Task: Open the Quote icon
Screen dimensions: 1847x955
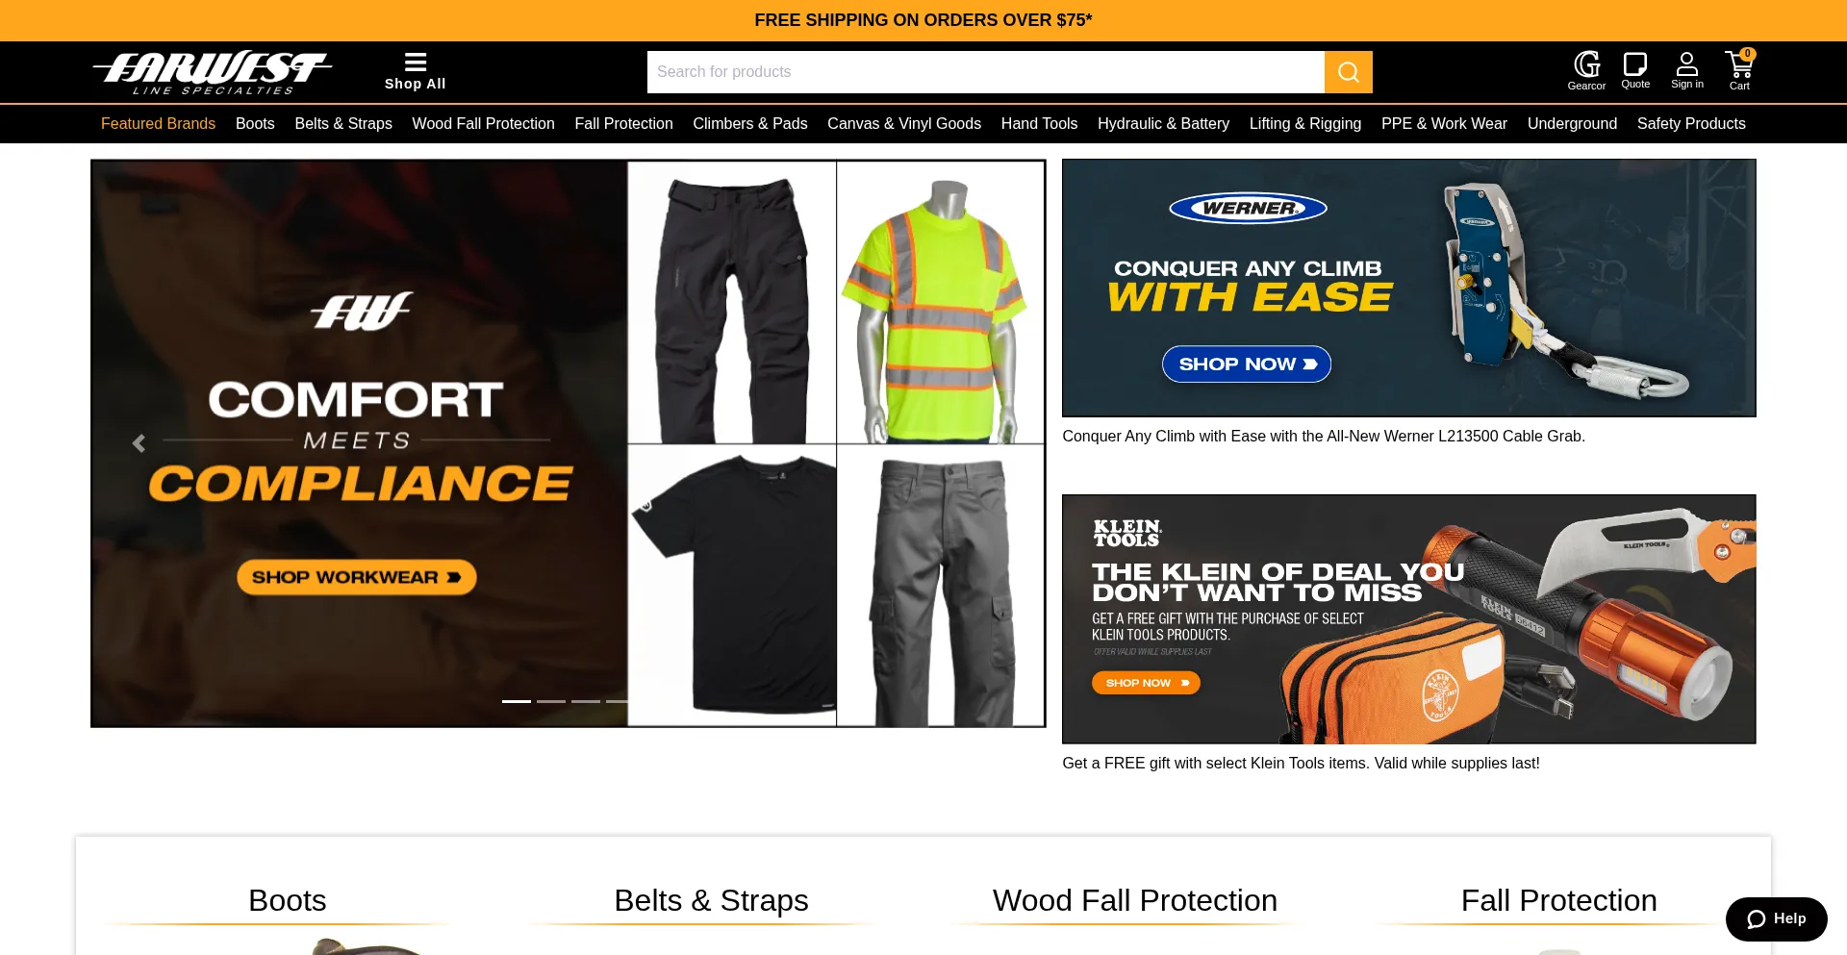Action: [1635, 71]
